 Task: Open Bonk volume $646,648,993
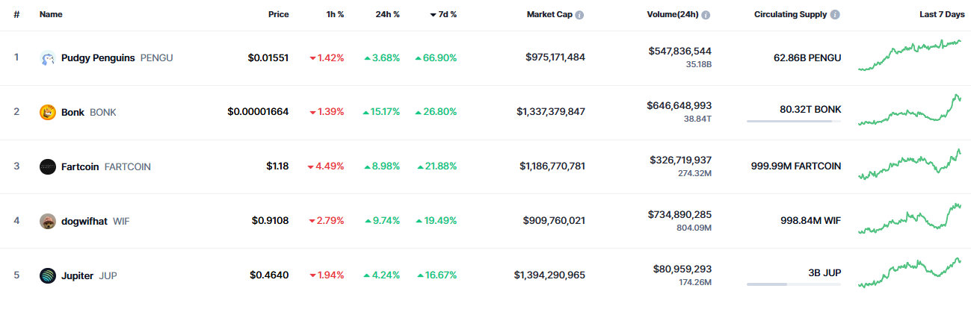pyautogui.click(x=679, y=106)
